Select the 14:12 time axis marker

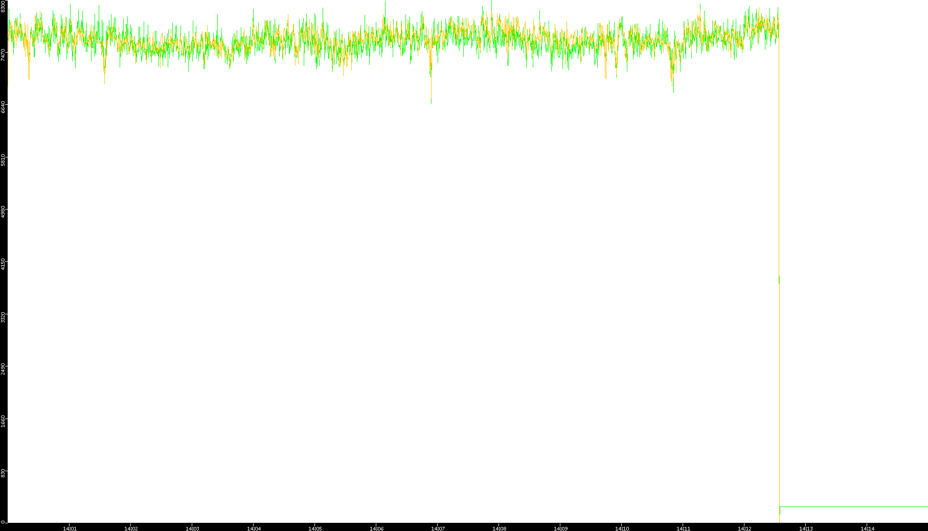point(744,528)
